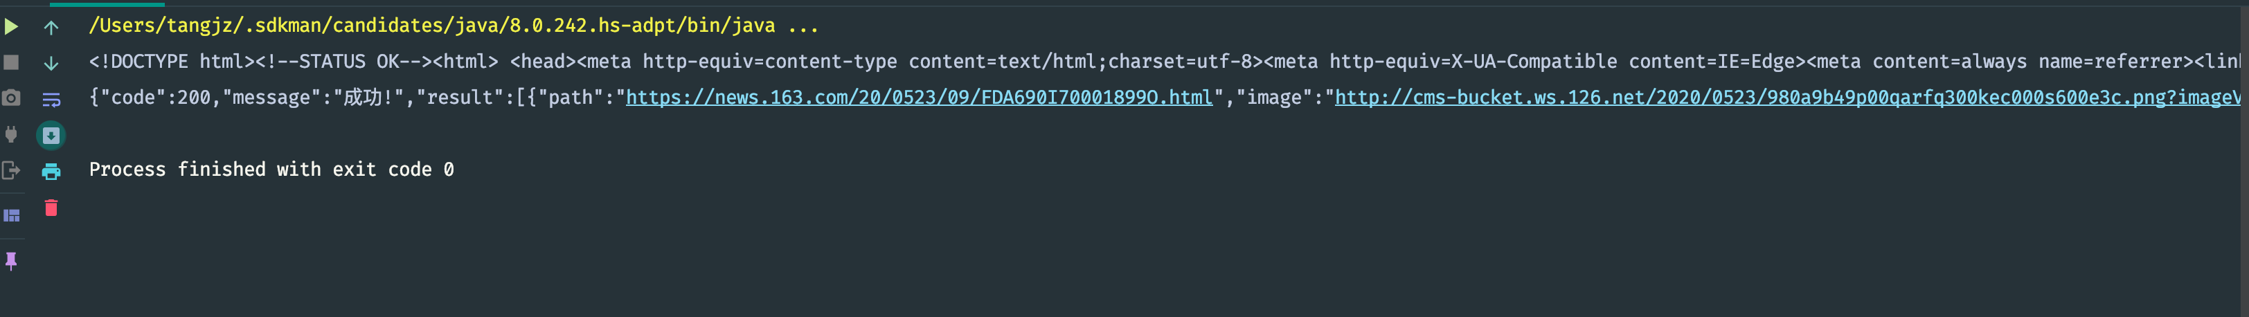Image resolution: width=2249 pixels, height=317 pixels.
Task: Toggle soft-wrap for console output
Action: coord(51,99)
